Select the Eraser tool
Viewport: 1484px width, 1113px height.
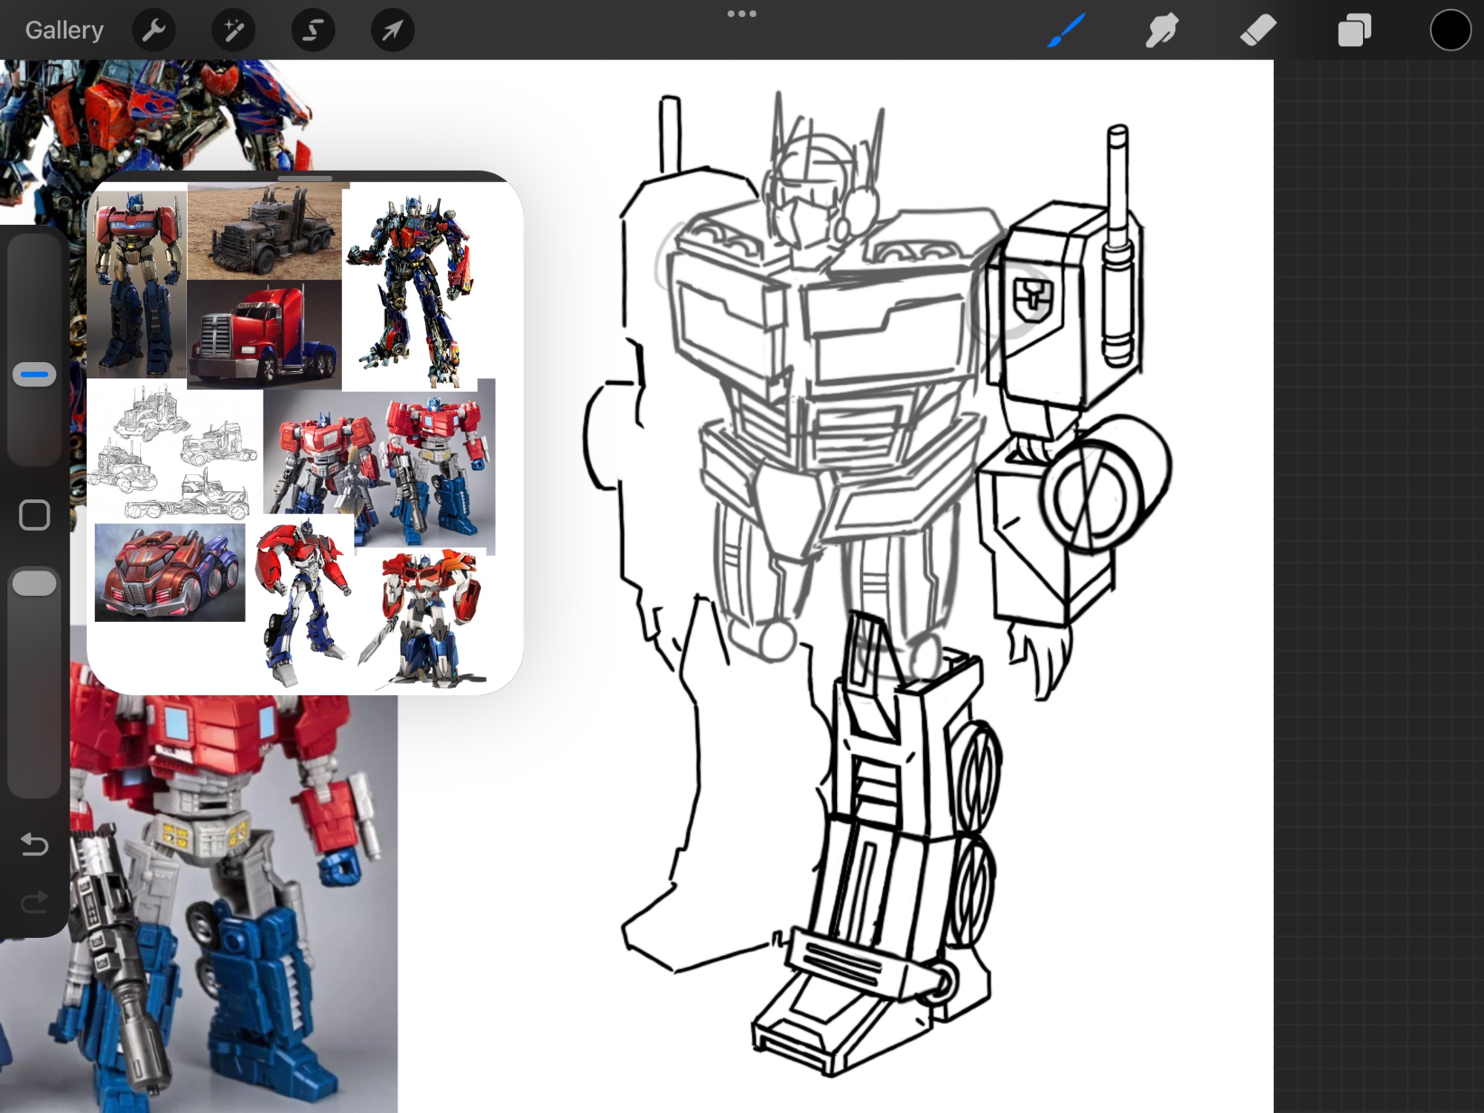point(1258,30)
